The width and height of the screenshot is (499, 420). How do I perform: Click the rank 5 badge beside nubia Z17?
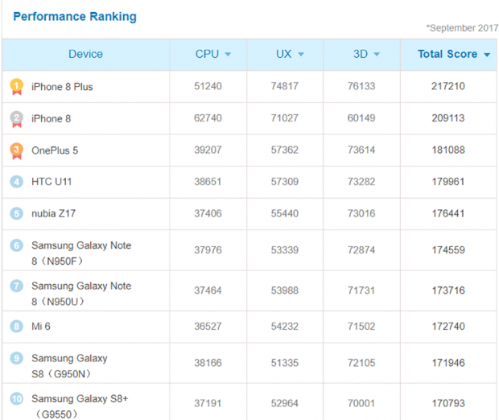point(16,214)
